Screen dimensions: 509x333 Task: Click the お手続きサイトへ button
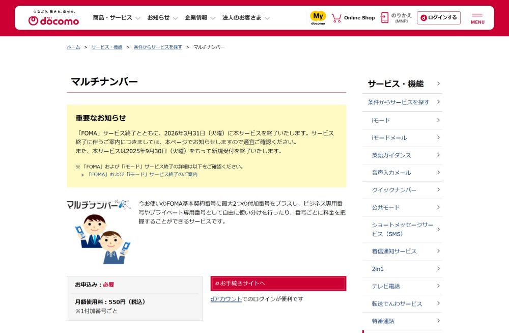[x=278, y=283]
